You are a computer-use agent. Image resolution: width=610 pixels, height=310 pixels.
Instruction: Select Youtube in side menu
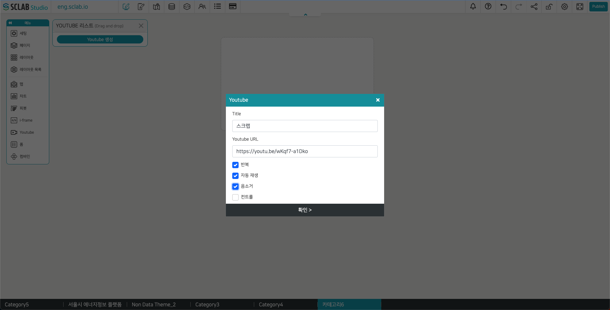click(x=28, y=132)
